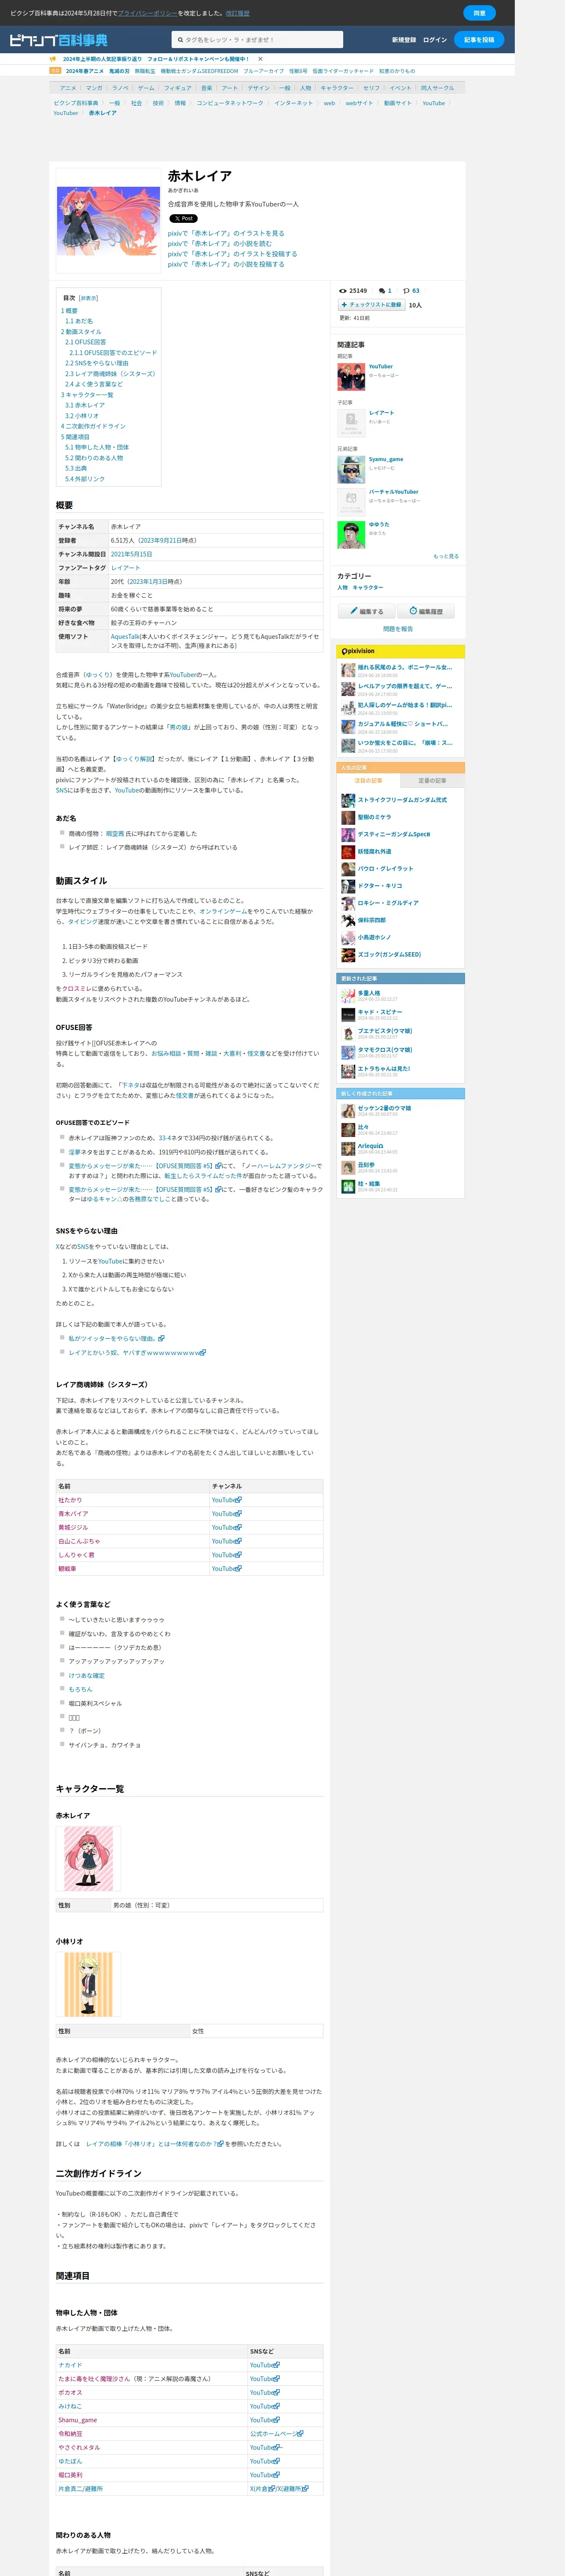This screenshot has width=565, height=2576.
Task: Click the 2021年5月15日 channel start date
Action: [x=132, y=554]
